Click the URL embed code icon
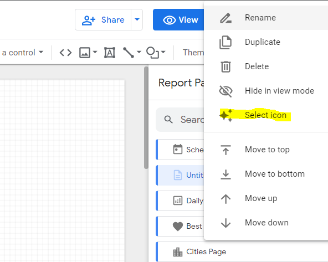Image resolution: width=328 pixels, height=262 pixels. click(x=66, y=53)
